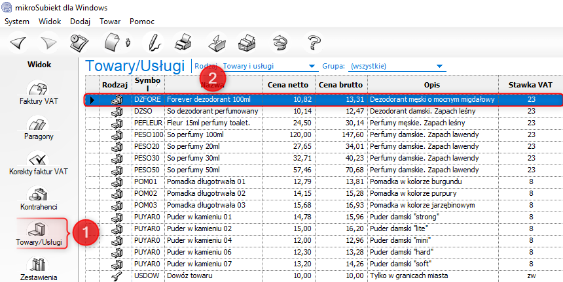Open the Widok menu
Image resolution: width=563 pixels, height=282 pixels.
pos(50,22)
